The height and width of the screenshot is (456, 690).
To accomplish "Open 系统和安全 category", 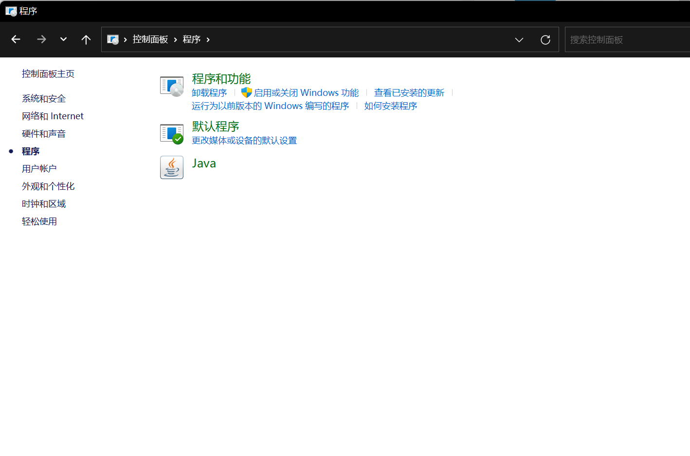I will 44,99.
